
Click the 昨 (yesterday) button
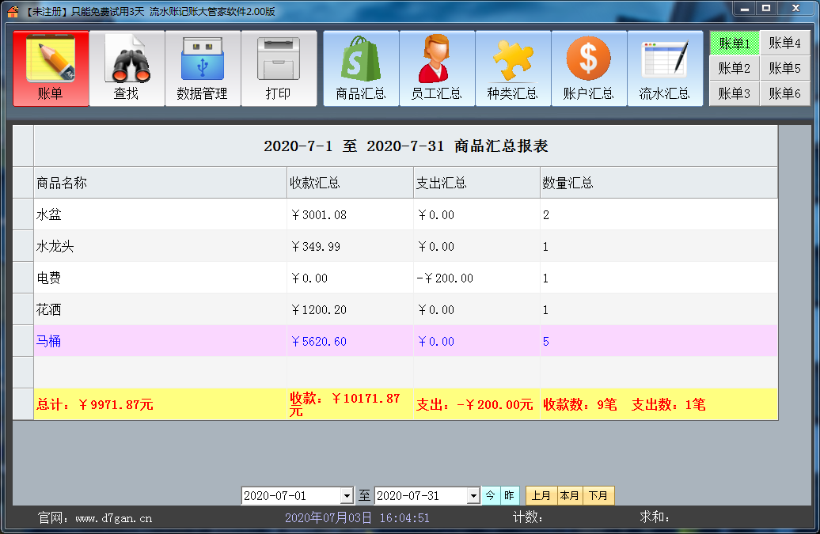coord(509,495)
